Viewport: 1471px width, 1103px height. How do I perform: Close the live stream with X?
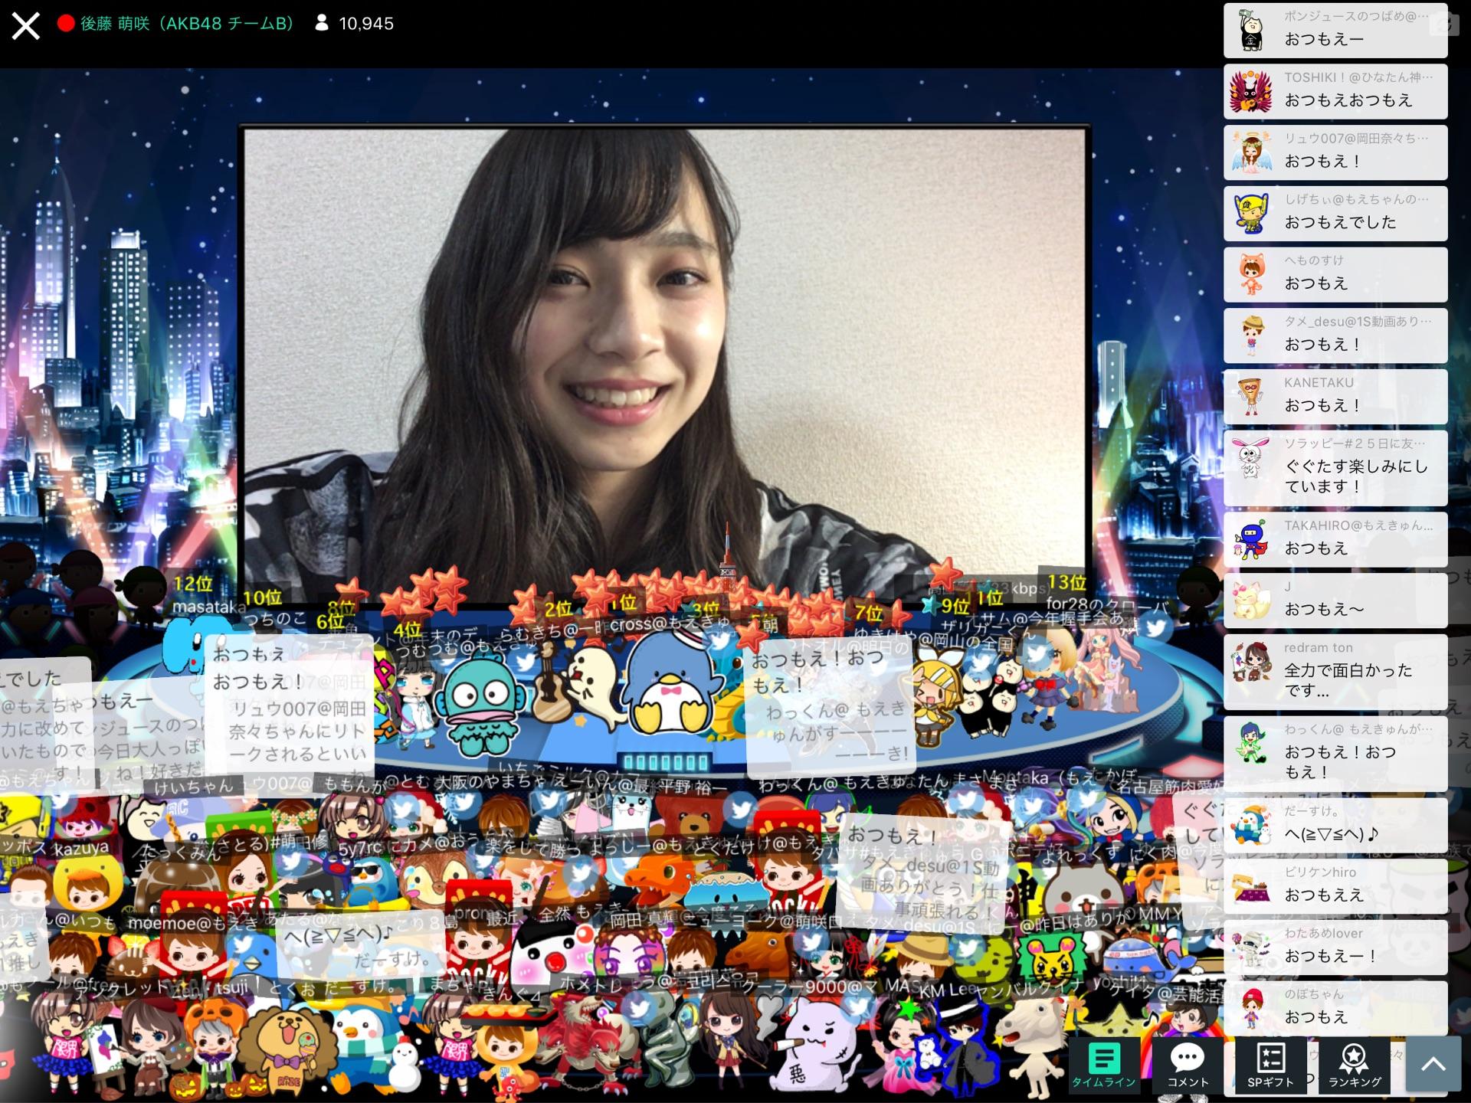pos(25,25)
